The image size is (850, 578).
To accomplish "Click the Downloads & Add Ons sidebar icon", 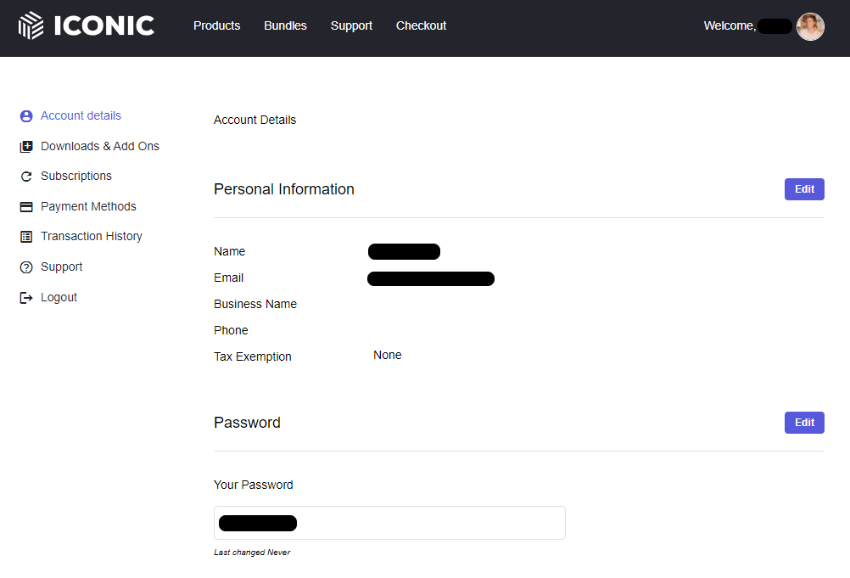I will pyautogui.click(x=26, y=147).
